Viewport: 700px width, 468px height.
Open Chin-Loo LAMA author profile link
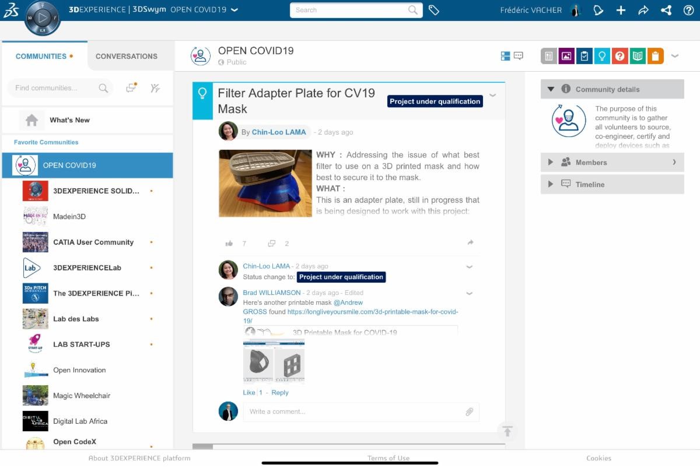279,132
